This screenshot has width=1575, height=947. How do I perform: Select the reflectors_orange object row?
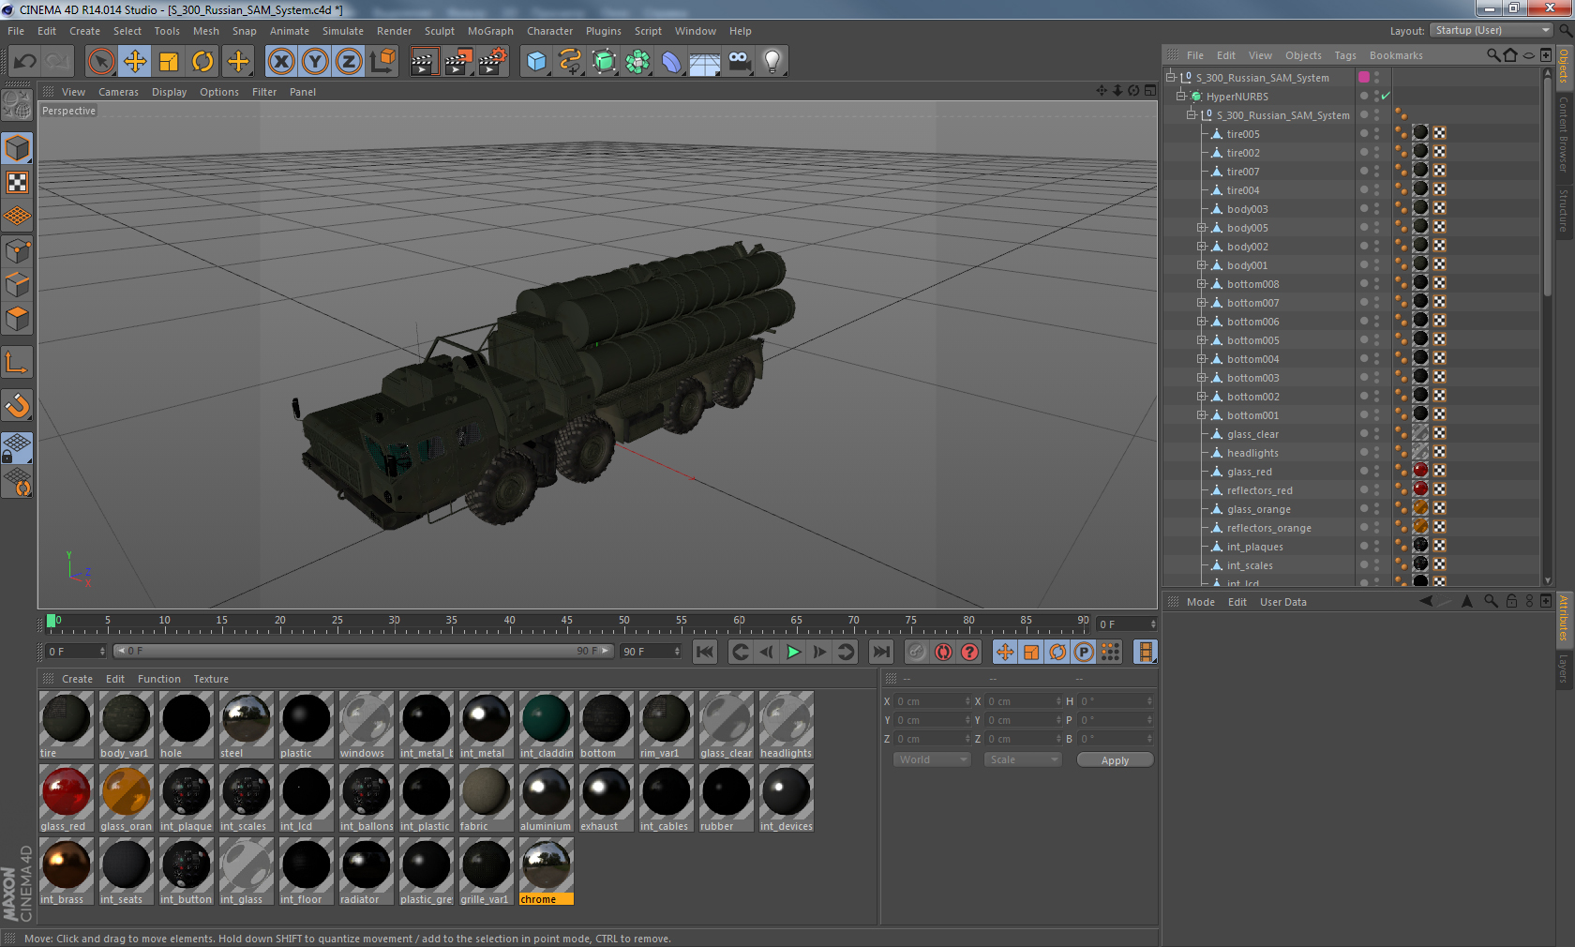[x=1268, y=528]
